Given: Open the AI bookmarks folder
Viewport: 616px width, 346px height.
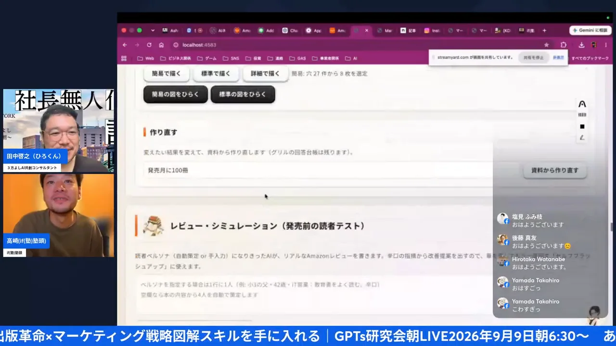Looking at the screenshot, I should pyautogui.click(x=351, y=58).
